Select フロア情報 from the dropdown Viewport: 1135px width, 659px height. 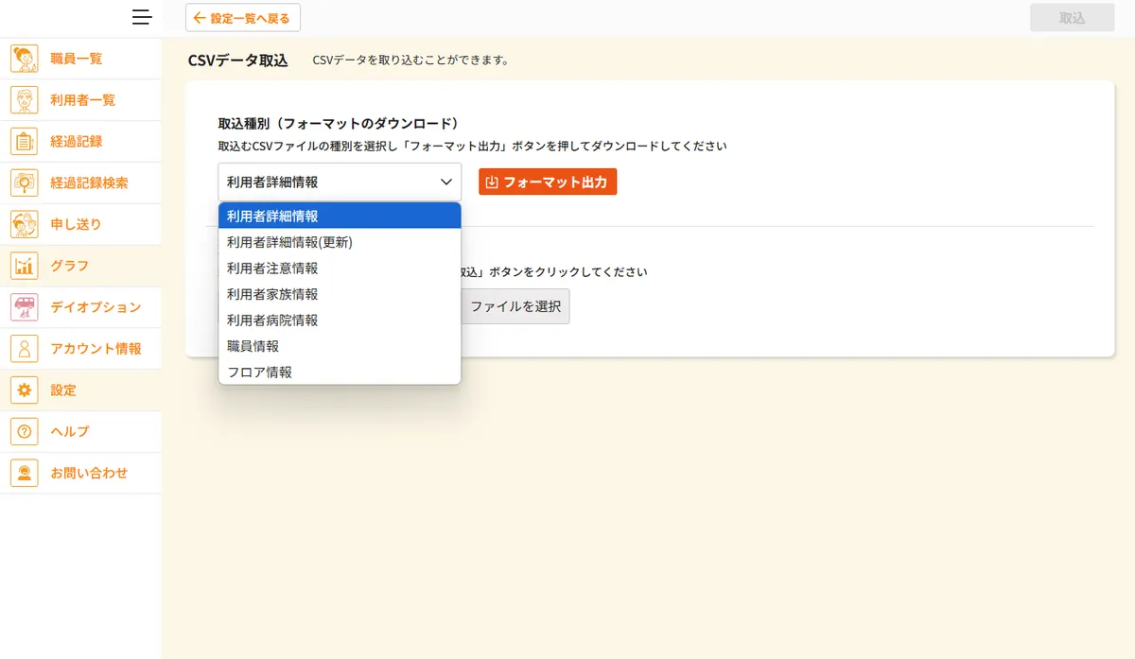point(340,372)
